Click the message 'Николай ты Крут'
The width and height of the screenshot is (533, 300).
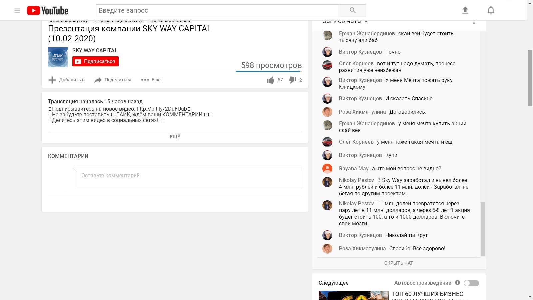click(x=407, y=235)
